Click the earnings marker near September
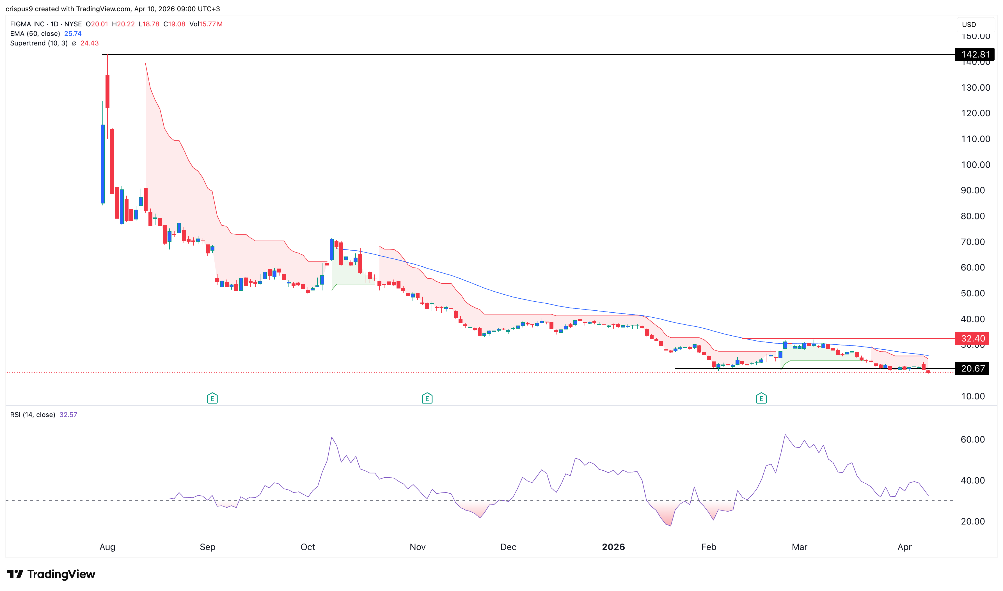 pos(212,398)
